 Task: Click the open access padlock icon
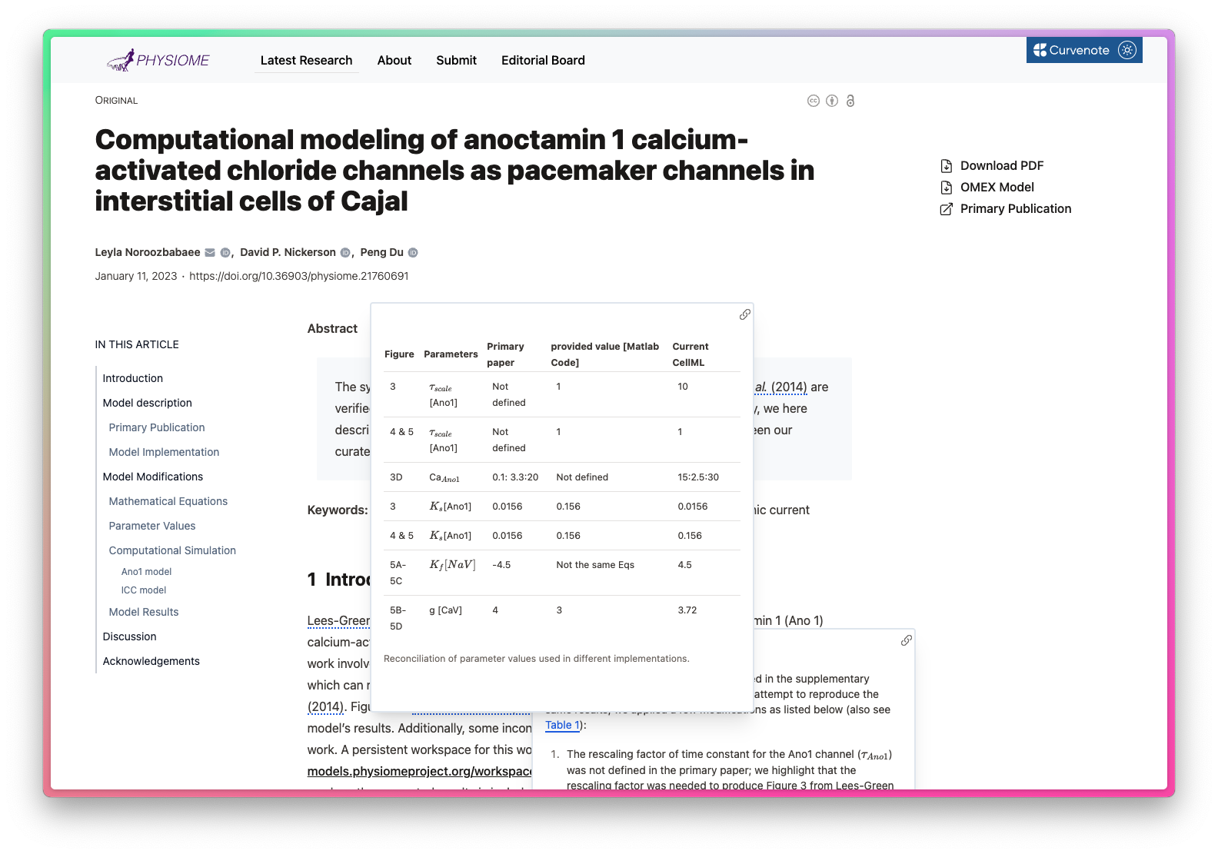point(850,101)
